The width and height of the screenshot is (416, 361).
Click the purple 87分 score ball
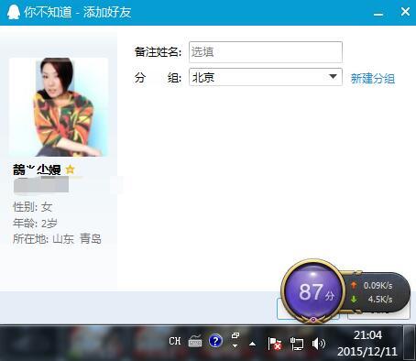pos(313,291)
